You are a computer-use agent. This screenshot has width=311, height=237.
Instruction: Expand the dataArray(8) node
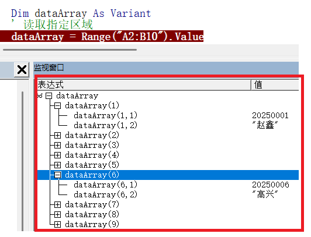pyautogui.click(x=57, y=214)
